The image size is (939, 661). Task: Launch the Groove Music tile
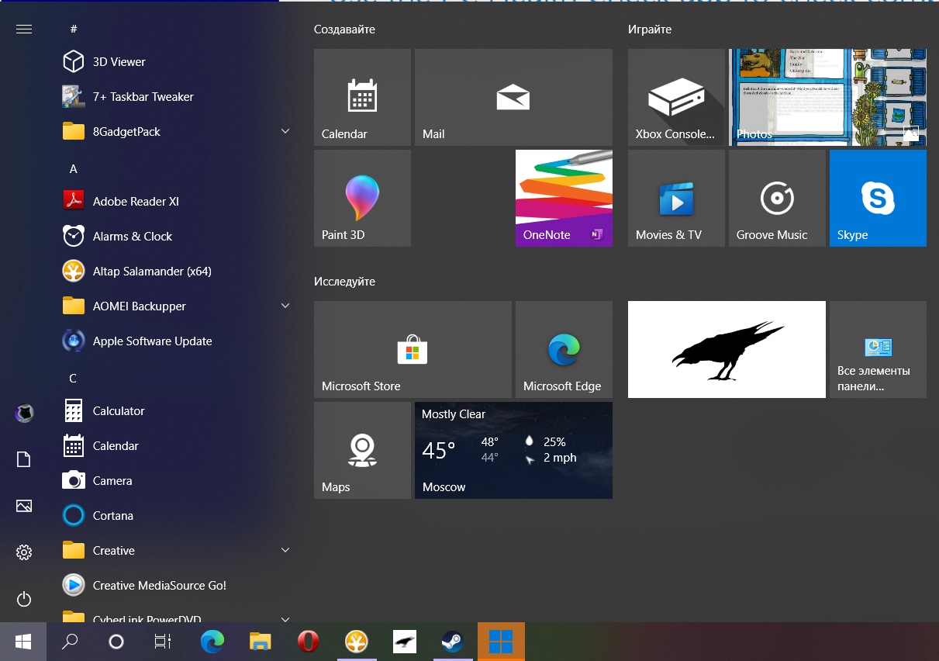coord(777,198)
